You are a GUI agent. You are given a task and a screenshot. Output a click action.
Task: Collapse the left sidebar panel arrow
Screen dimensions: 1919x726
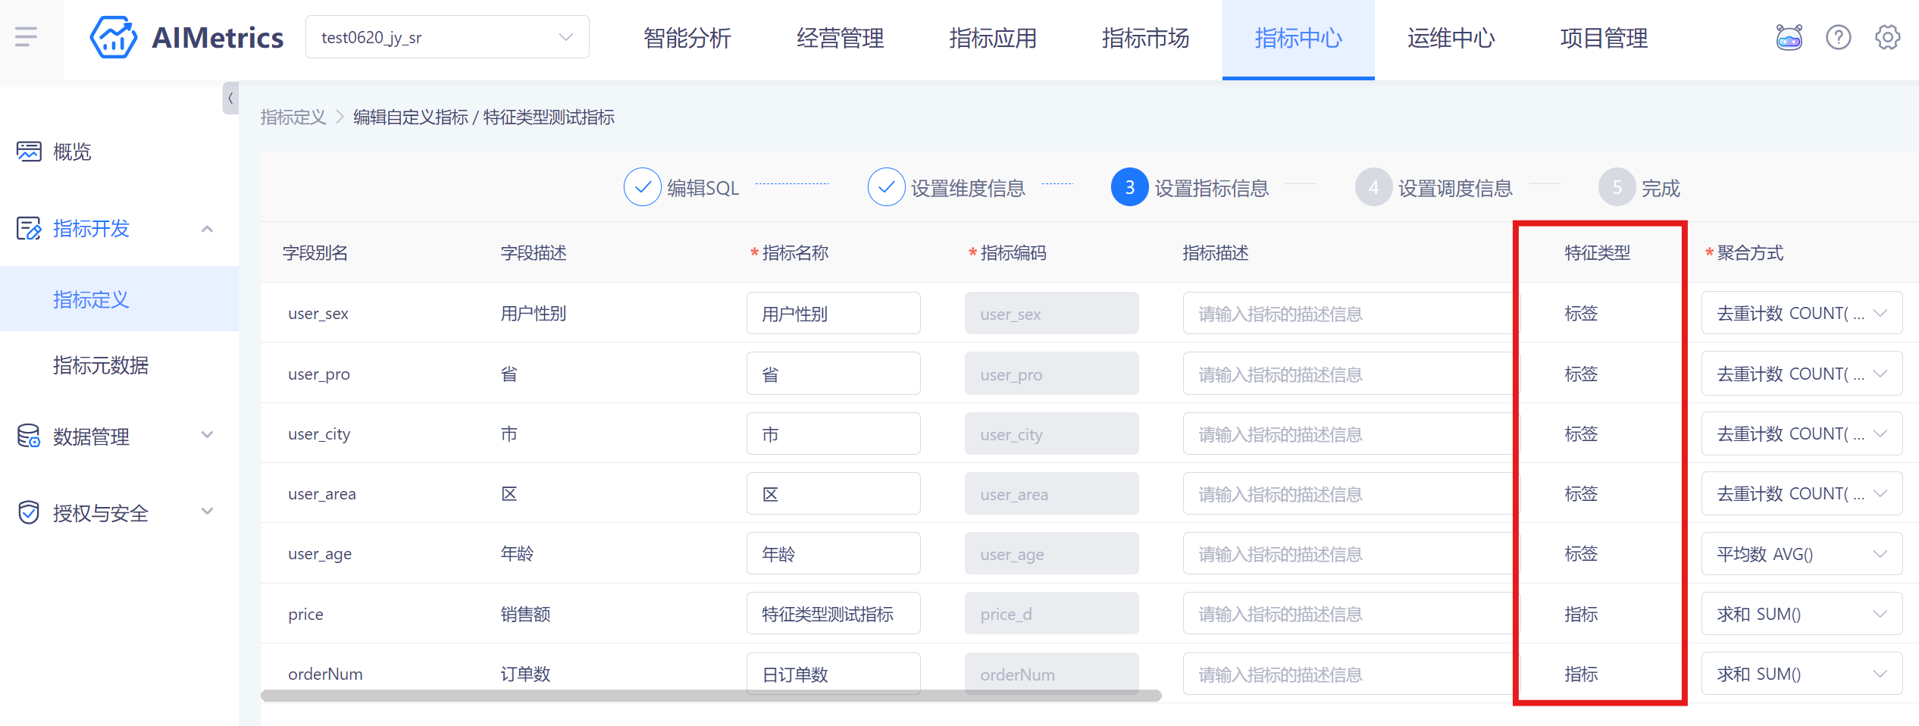[x=230, y=99]
